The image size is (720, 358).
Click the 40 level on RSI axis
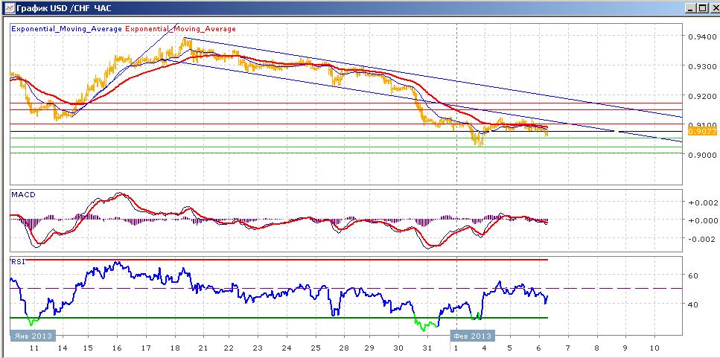(693, 304)
